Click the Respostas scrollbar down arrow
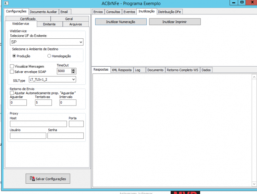The width and height of the screenshot is (257, 194). [254, 184]
